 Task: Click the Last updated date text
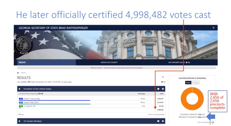click(44, 82)
